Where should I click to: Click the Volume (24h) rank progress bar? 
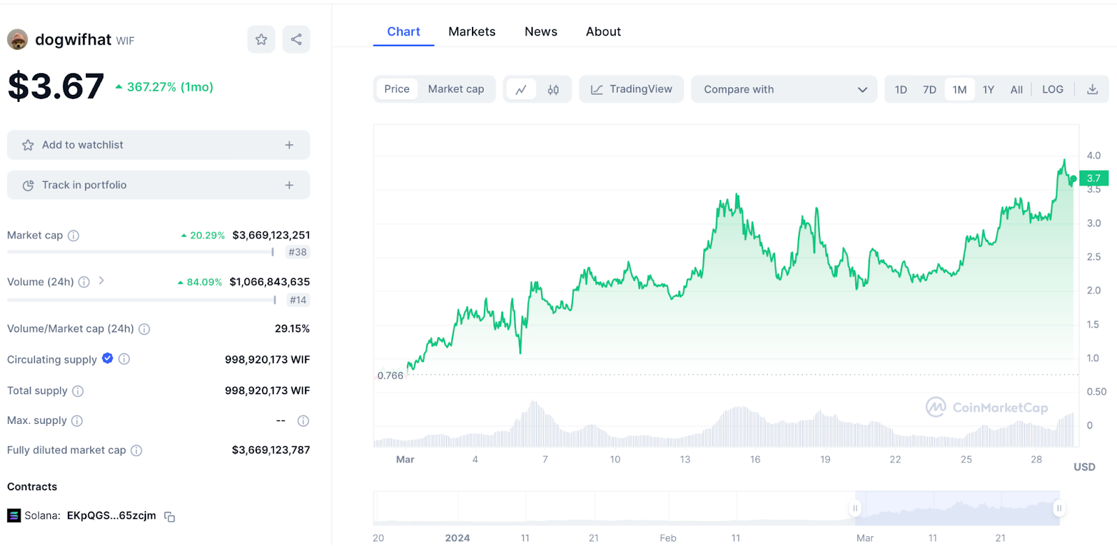142,300
